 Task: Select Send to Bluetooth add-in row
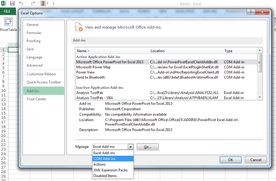166,77
